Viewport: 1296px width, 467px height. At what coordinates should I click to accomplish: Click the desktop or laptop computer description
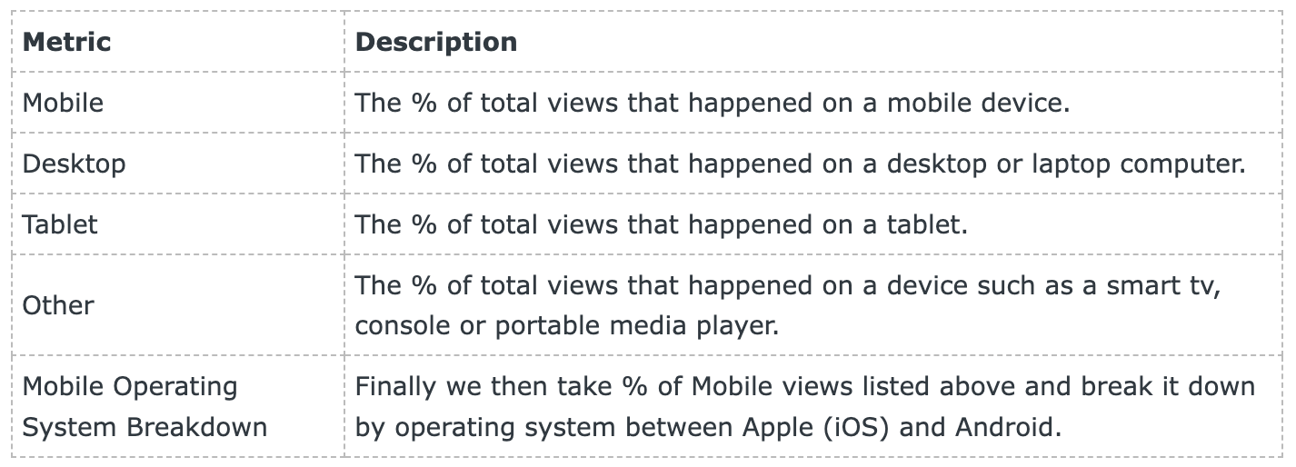[x=799, y=164]
